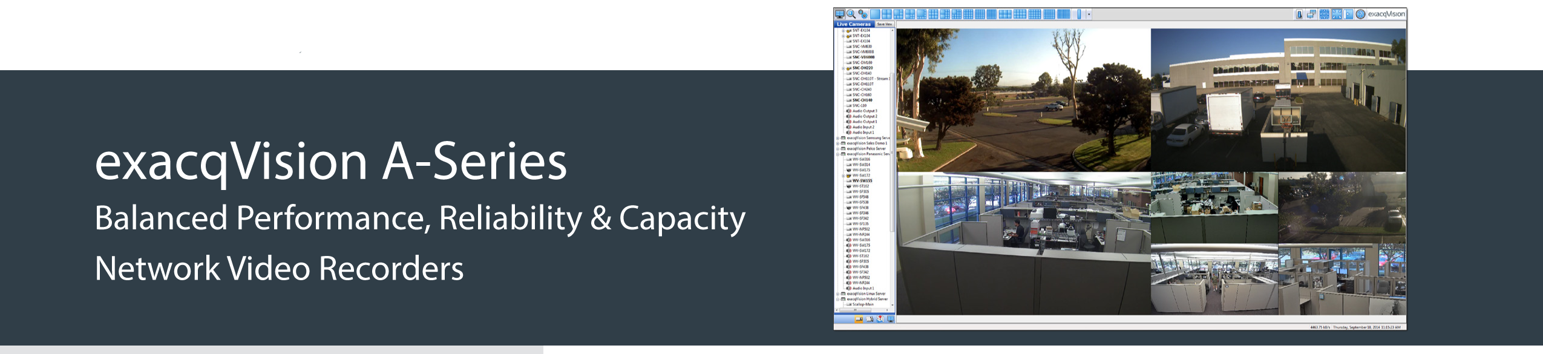Click the exacqVision logo in toolbar
The width and height of the screenshot is (1543, 354).
pos(1387,14)
